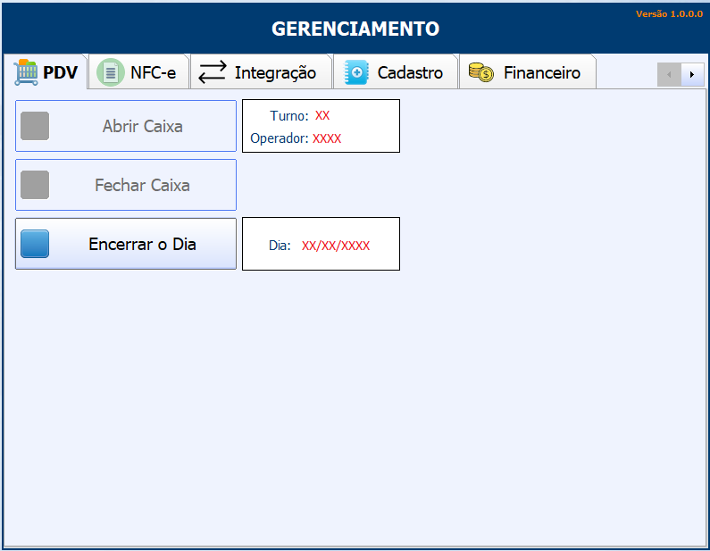The image size is (710, 551).
Task: Click the Financeiro gold coins icon
Action: coord(481,72)
